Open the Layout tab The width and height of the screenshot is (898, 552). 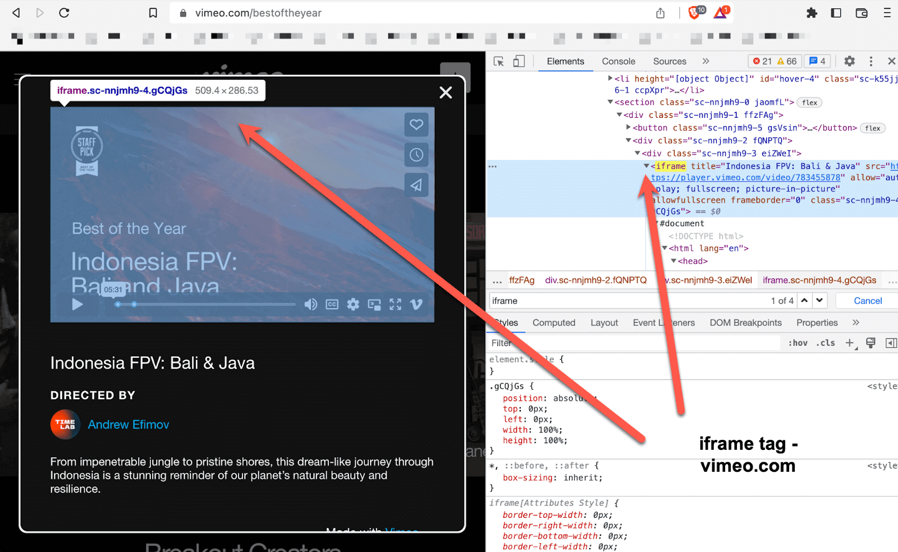tap(604, 323)
